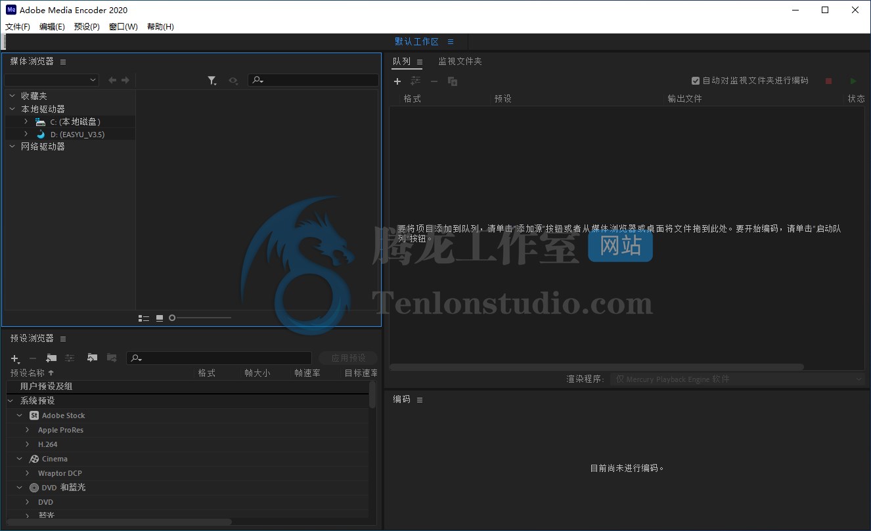The width and height of the screenshot is (871, 531).
Task: Start queue with green play button
Action: [x=853, y=81]
